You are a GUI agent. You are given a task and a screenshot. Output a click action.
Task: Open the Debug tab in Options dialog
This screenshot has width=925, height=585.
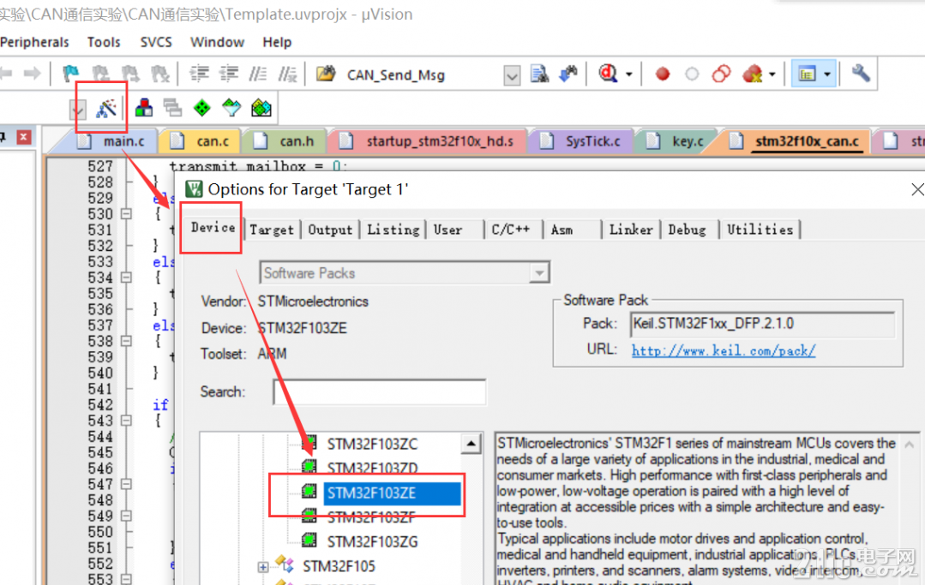(x=688, y=230)
